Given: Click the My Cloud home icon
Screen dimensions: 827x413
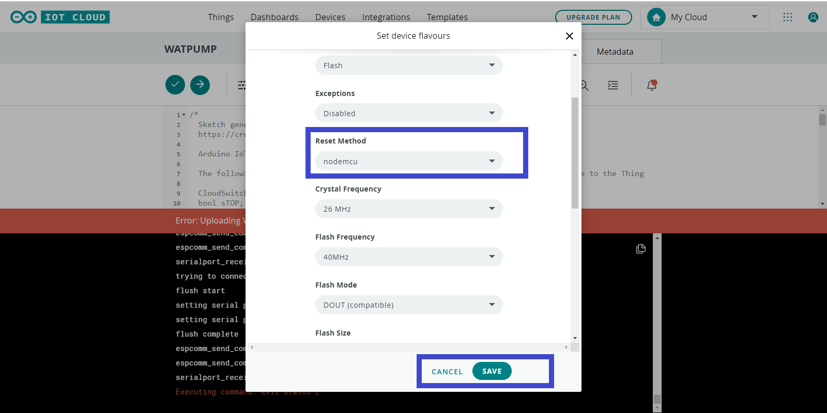Looking at the screenshot, I should click(656, 17).
